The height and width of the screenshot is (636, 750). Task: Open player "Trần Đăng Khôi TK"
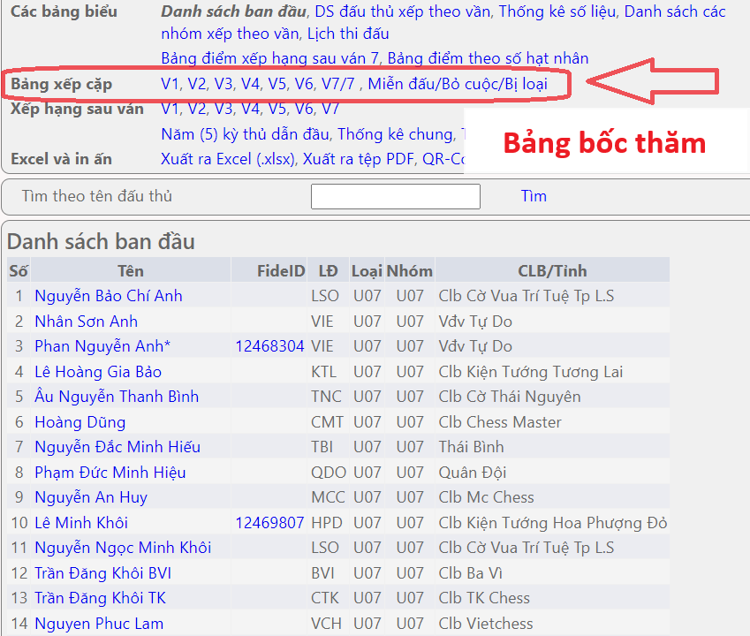pos(100,598)
